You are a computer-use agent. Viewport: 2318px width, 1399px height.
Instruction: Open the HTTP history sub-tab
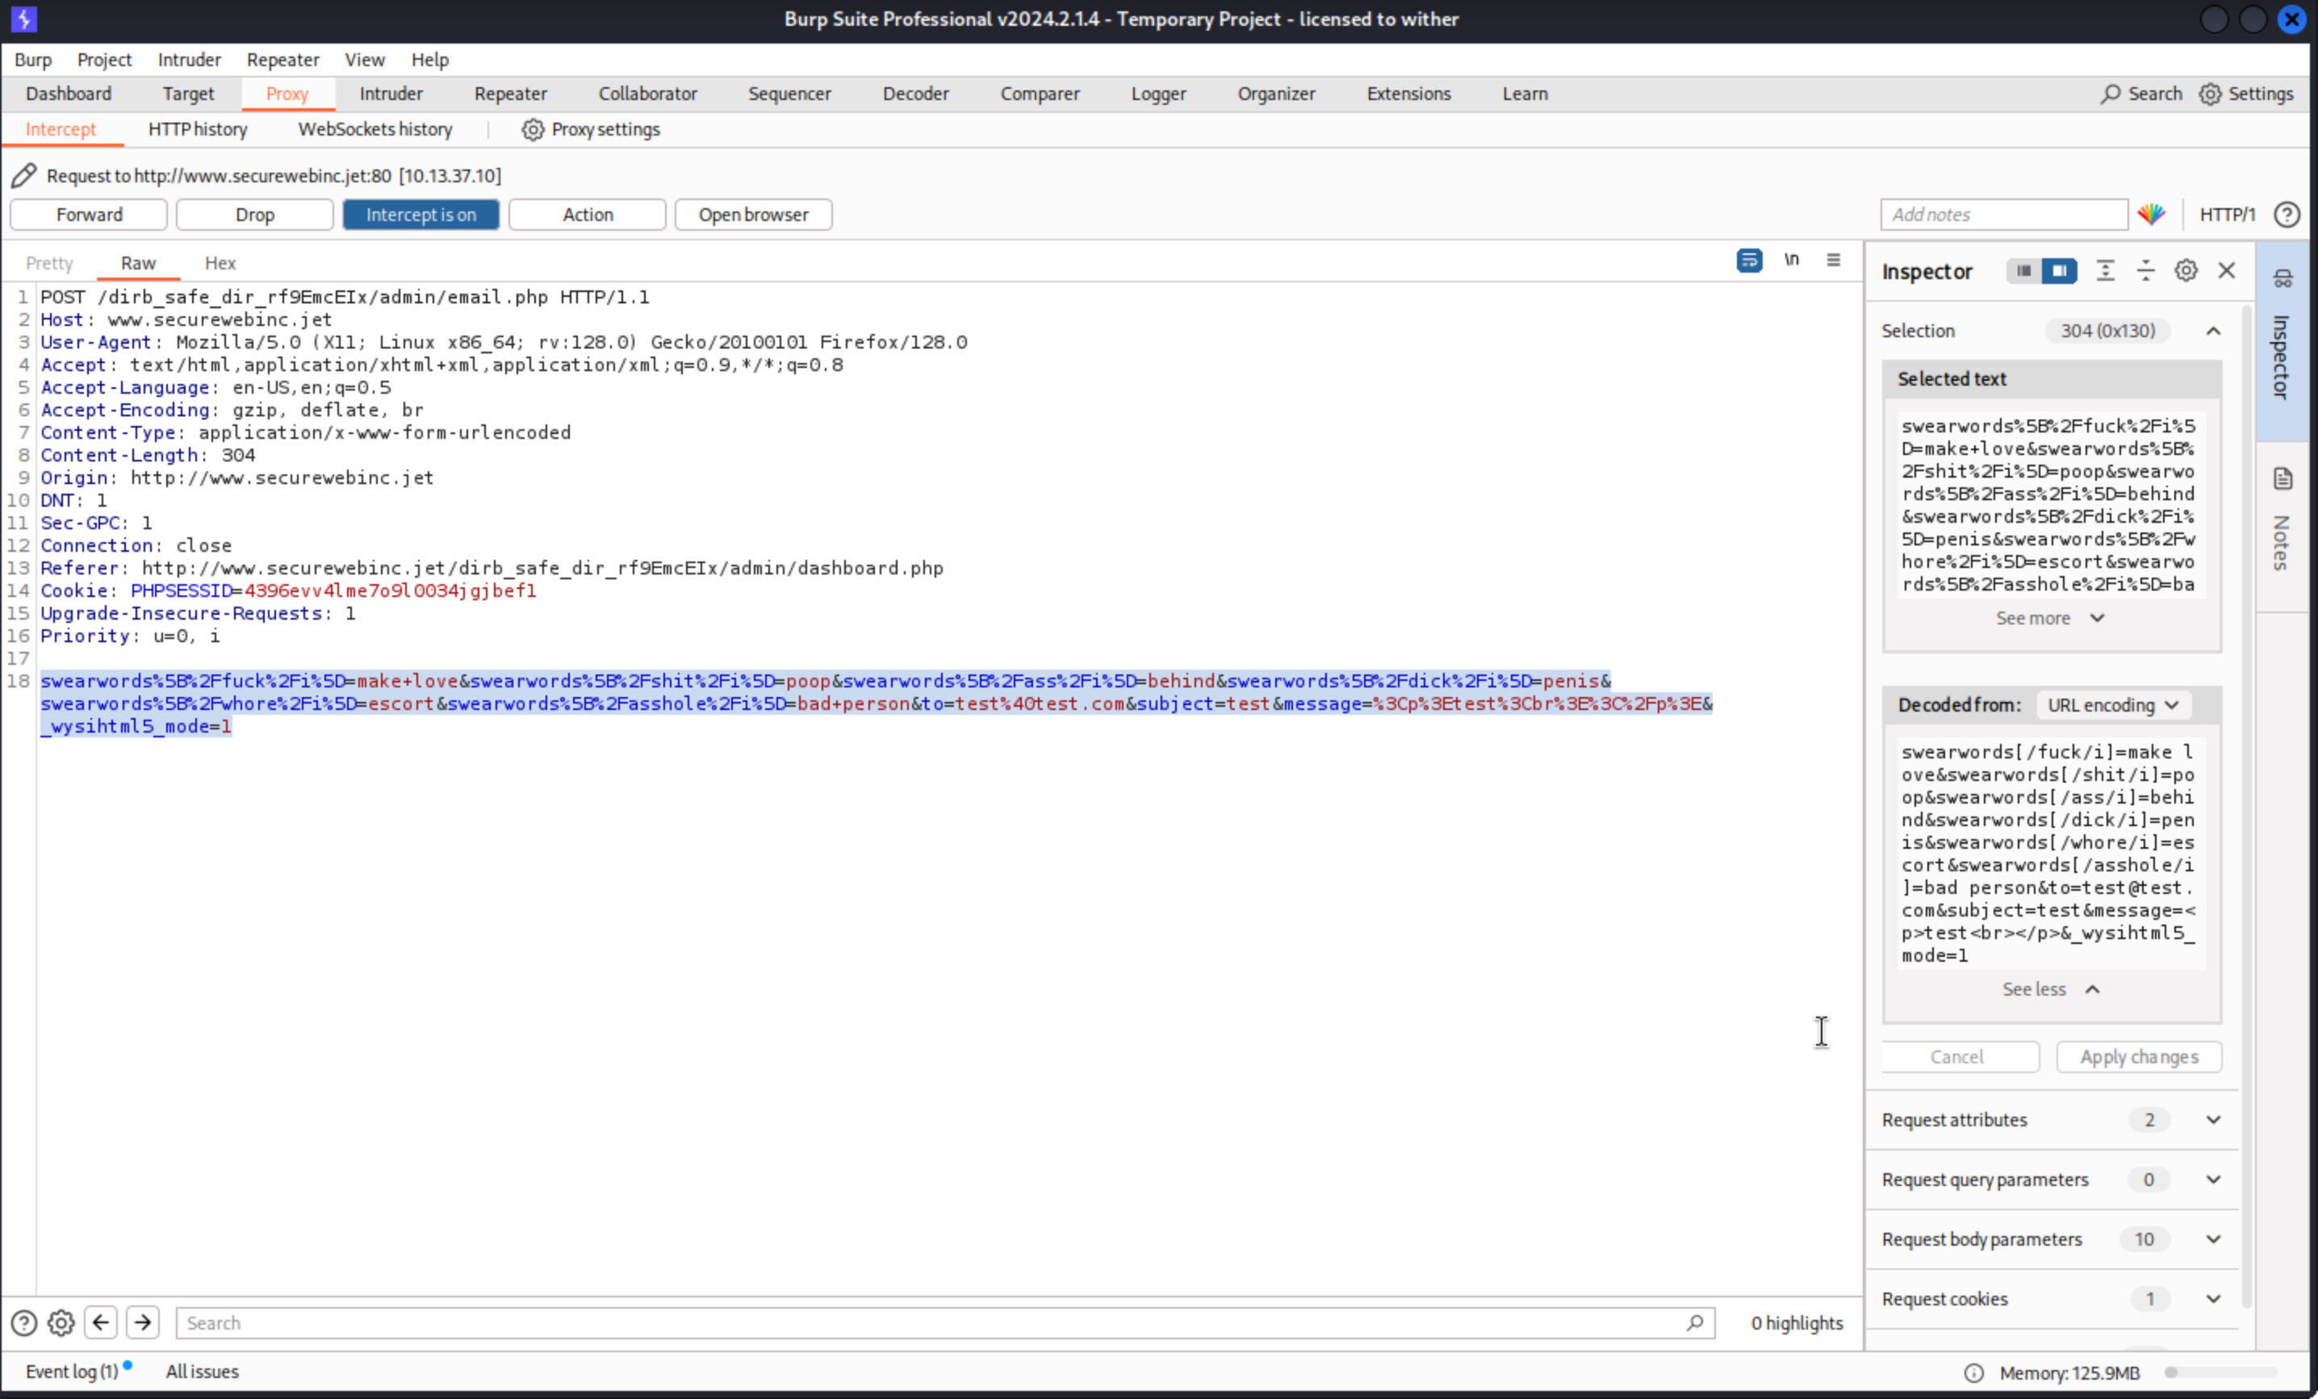point(198,130)
